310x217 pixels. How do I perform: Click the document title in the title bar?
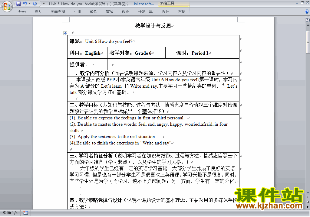(101, 4)
